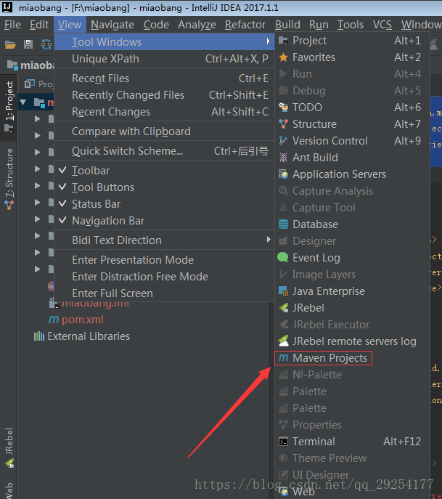Open the Analyze menu
This screenshot has width=442, height=499.
[x=197, y=25]
